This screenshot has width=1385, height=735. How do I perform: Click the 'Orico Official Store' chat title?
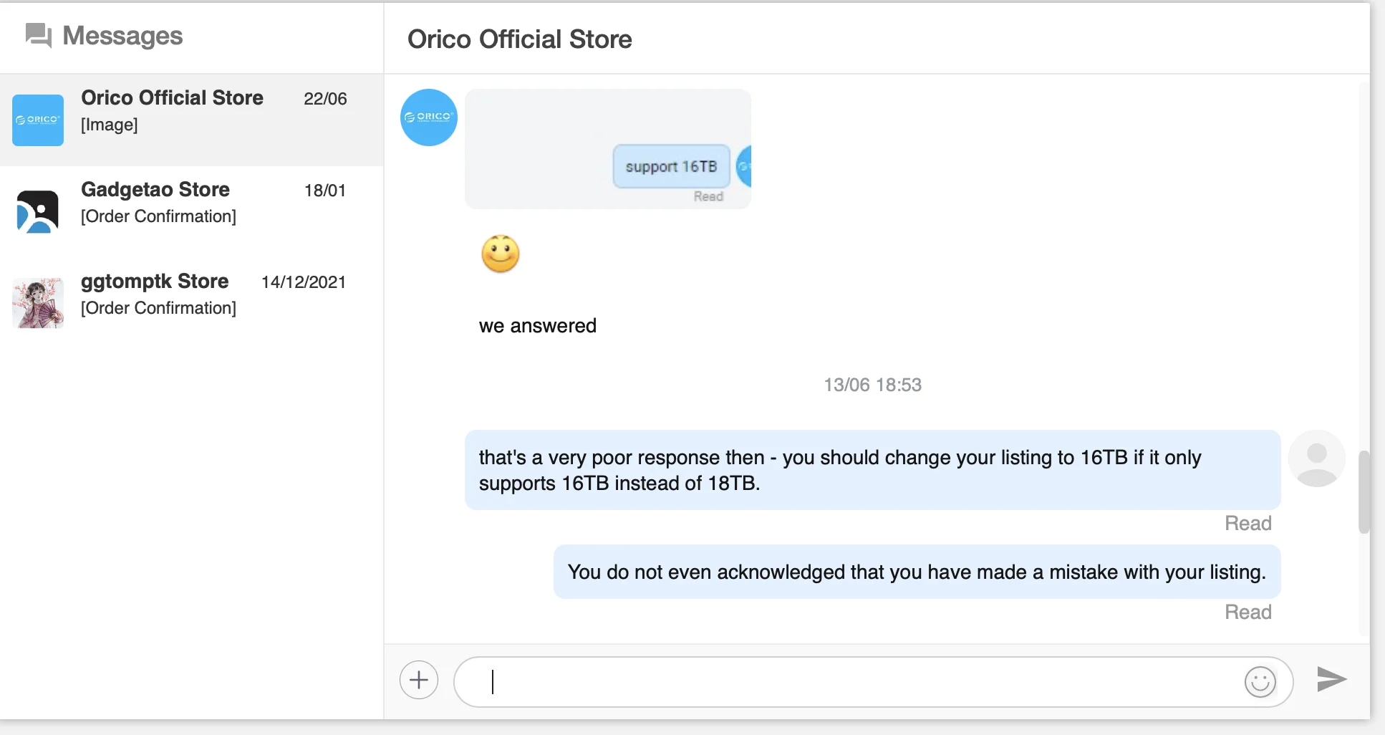point(520,39)
